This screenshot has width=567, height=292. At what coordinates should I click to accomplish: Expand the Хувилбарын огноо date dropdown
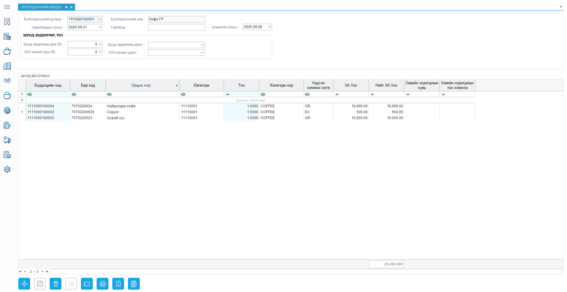(100, 27)
